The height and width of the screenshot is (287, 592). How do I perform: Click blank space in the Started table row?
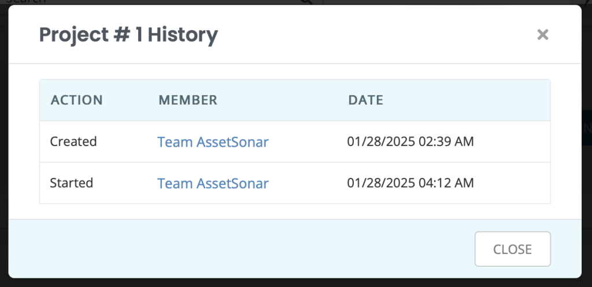click(x=512, y=183)
